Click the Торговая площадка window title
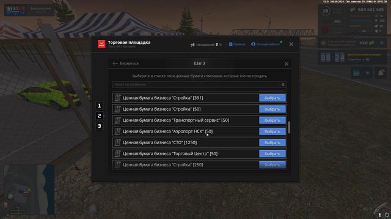 pyautogui.click(x=129, y=42)
